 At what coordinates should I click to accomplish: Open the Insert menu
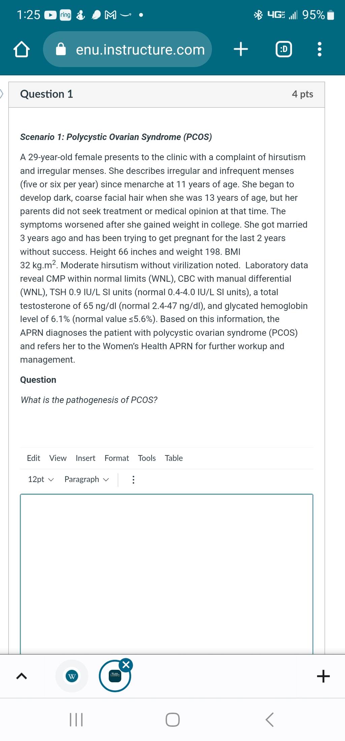[x=86, y=458]
